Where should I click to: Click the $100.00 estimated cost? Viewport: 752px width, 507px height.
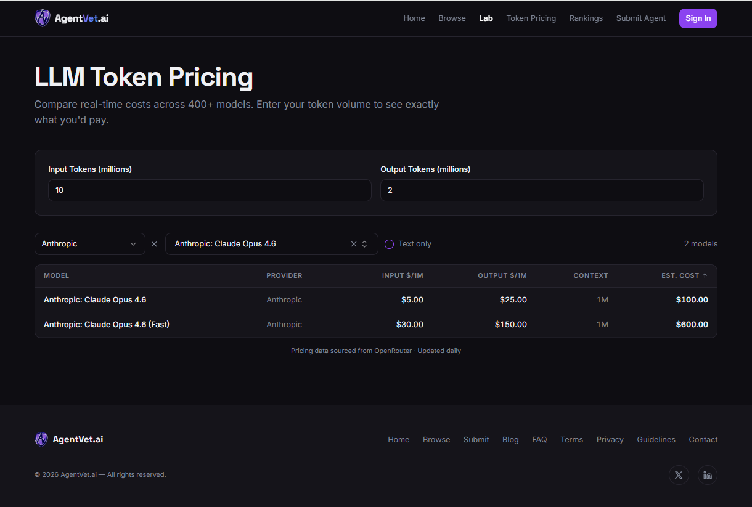coord(692,300)
